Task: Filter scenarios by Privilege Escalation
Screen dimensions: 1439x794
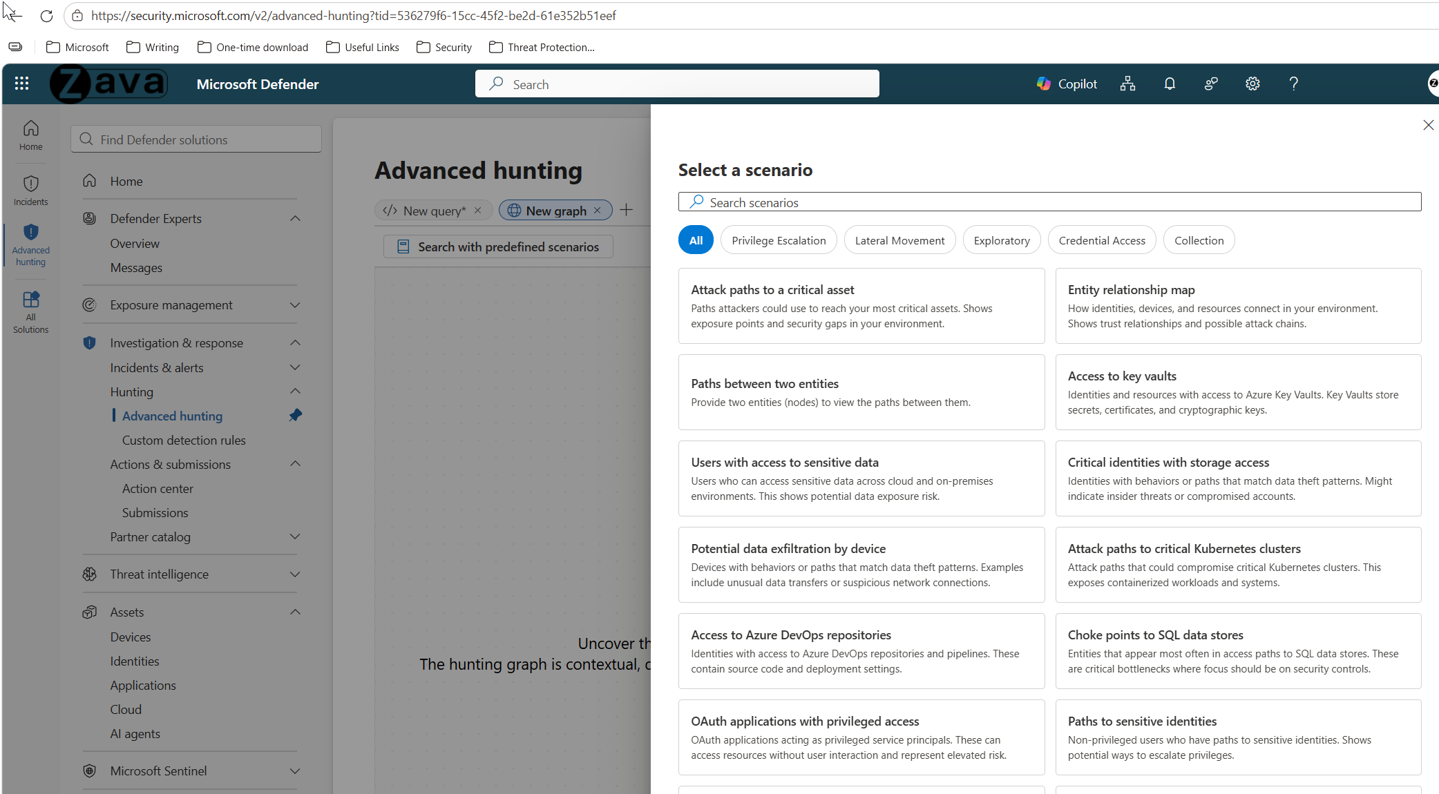Action: tap(779, 240)
